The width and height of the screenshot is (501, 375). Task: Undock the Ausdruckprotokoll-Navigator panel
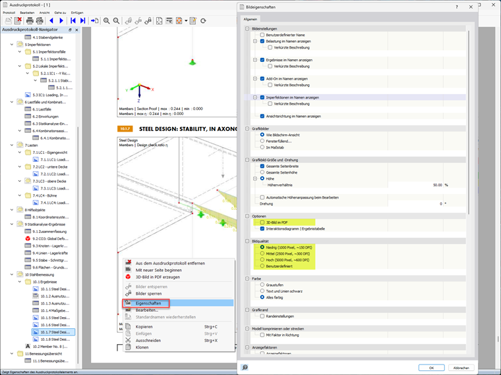tap(70, 30)
